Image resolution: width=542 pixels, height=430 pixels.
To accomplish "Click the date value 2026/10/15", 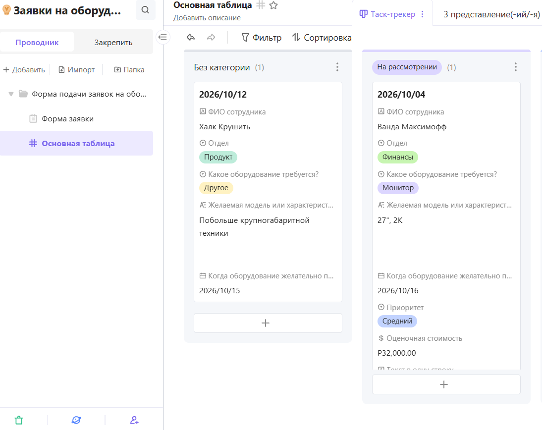I will point(219,291).
